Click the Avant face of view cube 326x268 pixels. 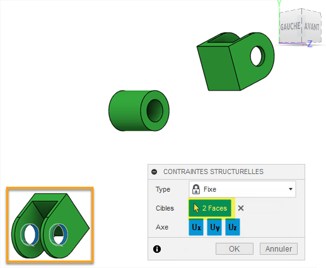pos(311,26)
